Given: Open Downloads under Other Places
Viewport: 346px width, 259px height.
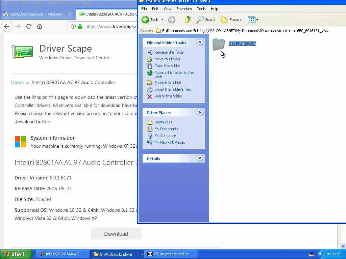Looking at the screenshot, I should pos(163,122).
